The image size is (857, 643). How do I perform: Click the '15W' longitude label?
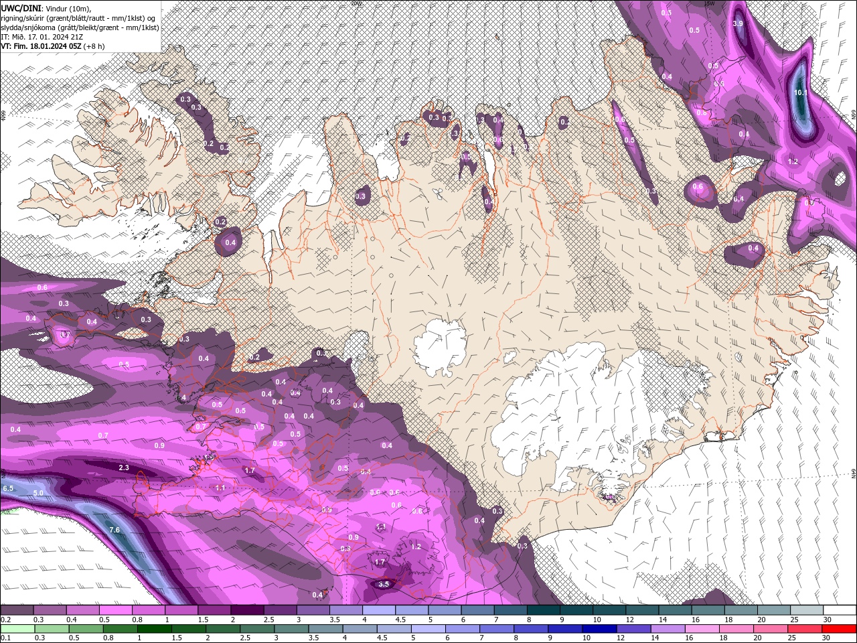710,3
